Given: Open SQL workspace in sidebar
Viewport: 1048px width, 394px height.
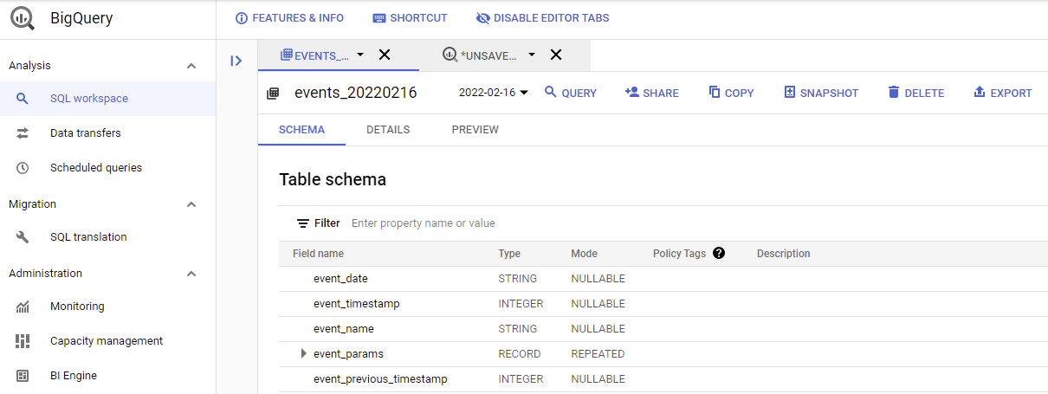Looking at the screenshot, I should tap(107, 99).
